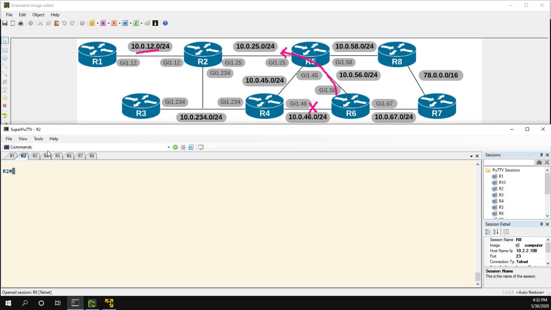Image resolution: width=551 pixels, height=310 pixels.
Task: Select the cursor selection tool in Greenshot
Action: pos(5,40)
